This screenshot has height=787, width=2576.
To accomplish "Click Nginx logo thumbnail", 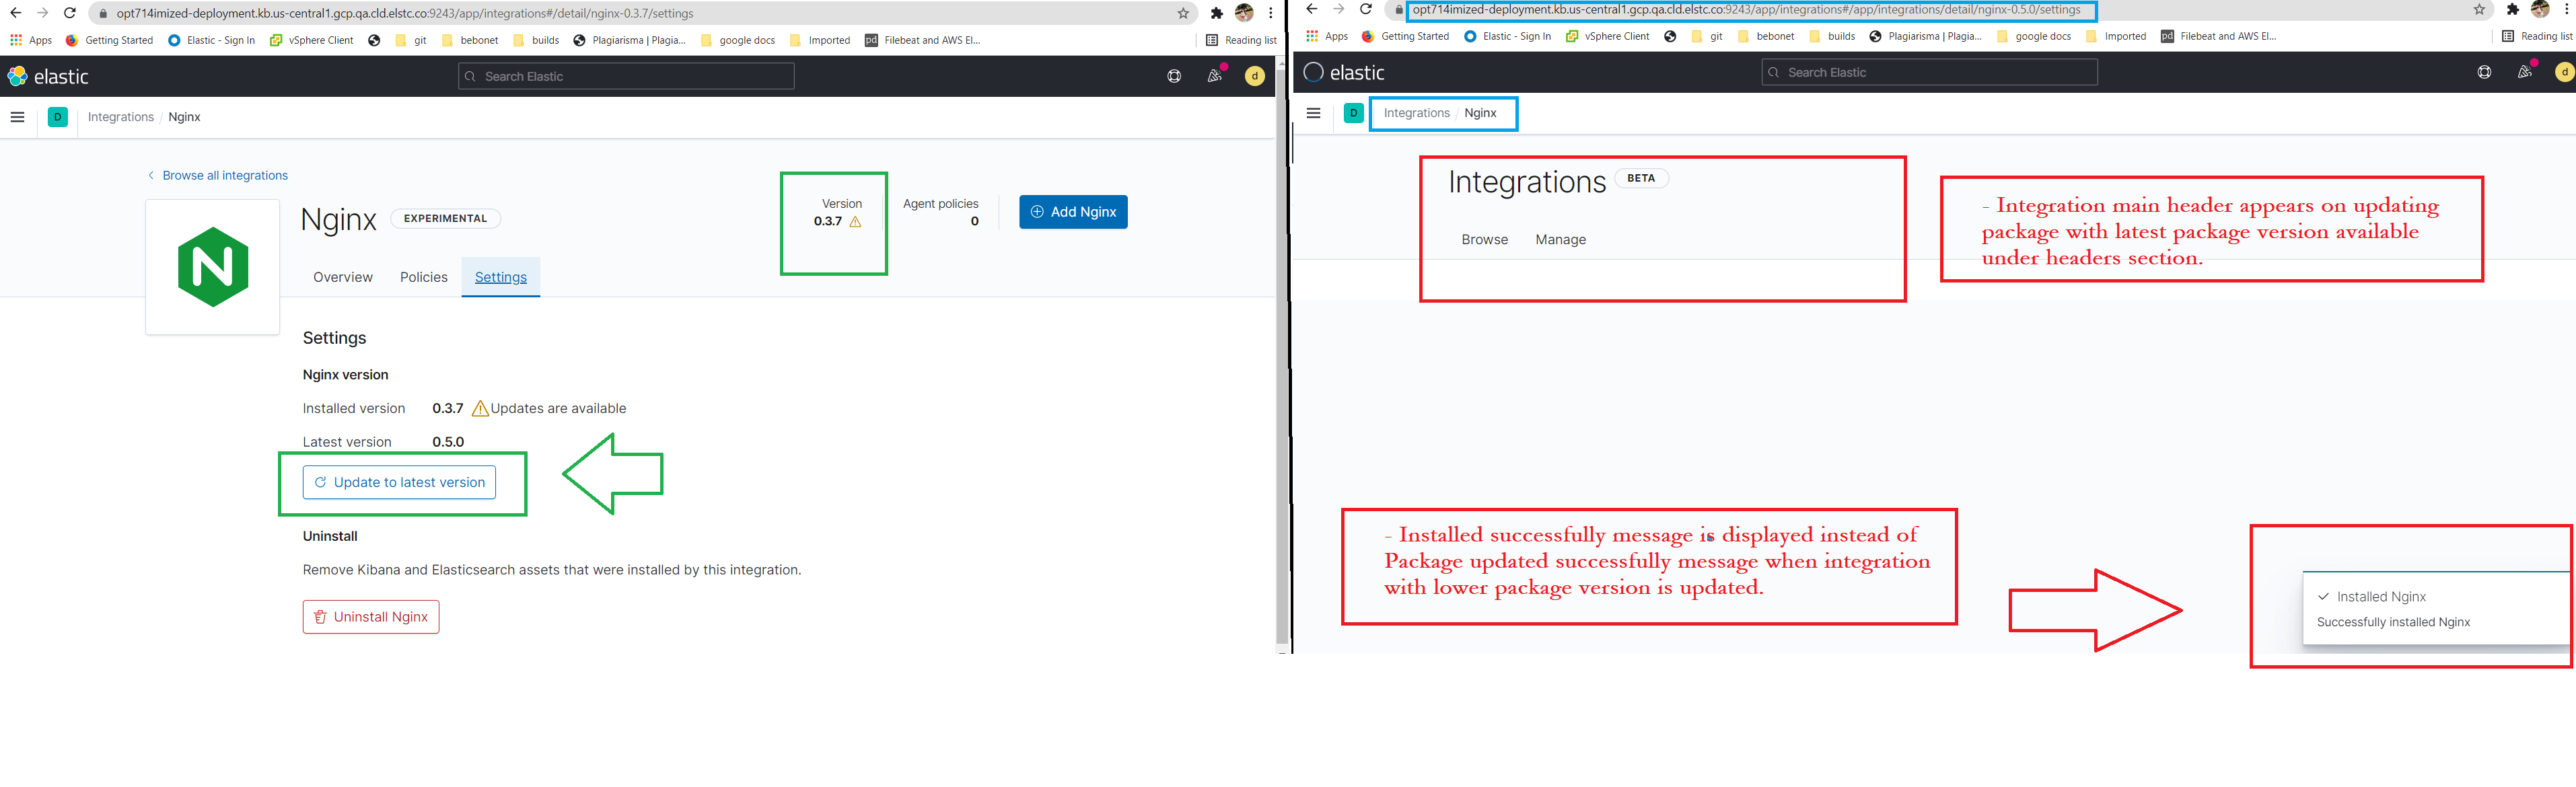I will coord(212,267).
